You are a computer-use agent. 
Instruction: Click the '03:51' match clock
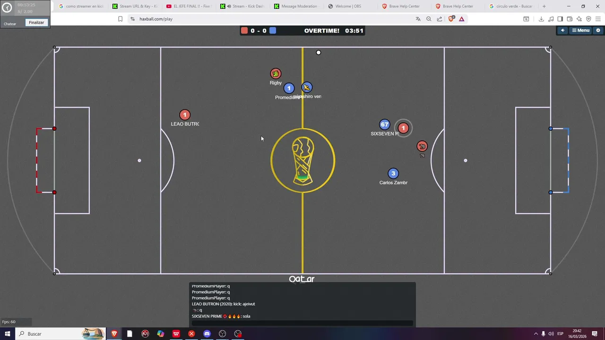pyautogui.click(x=354, y=31)
